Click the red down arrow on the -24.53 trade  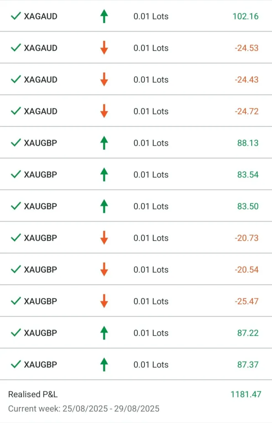pos(104,48)
